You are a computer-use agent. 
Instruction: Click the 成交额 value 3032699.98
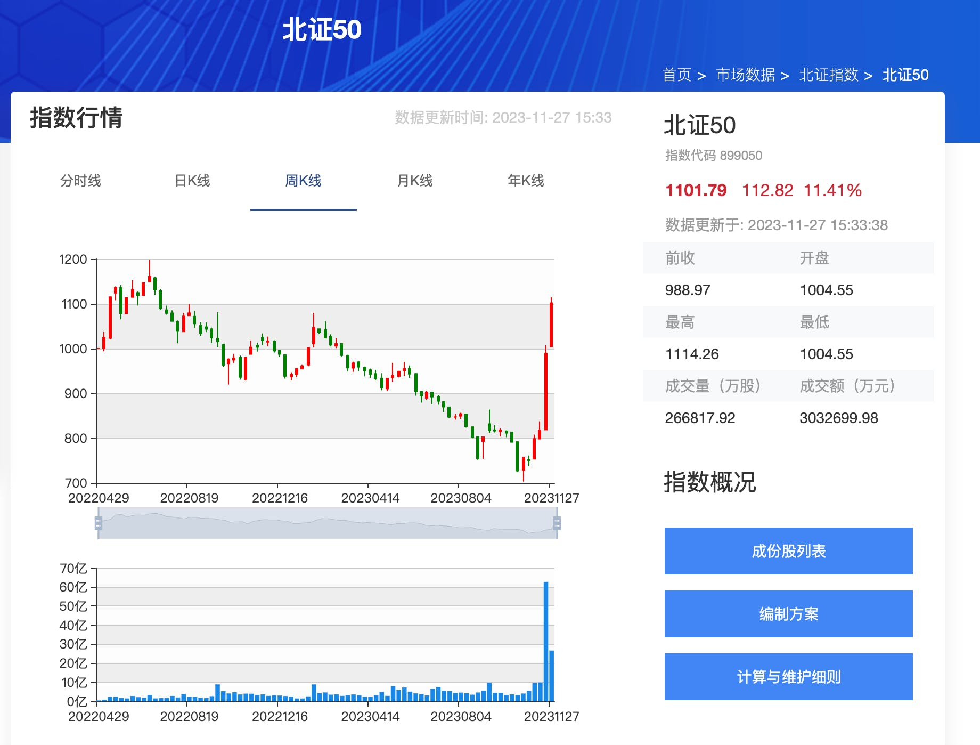[x=838, y=418]
